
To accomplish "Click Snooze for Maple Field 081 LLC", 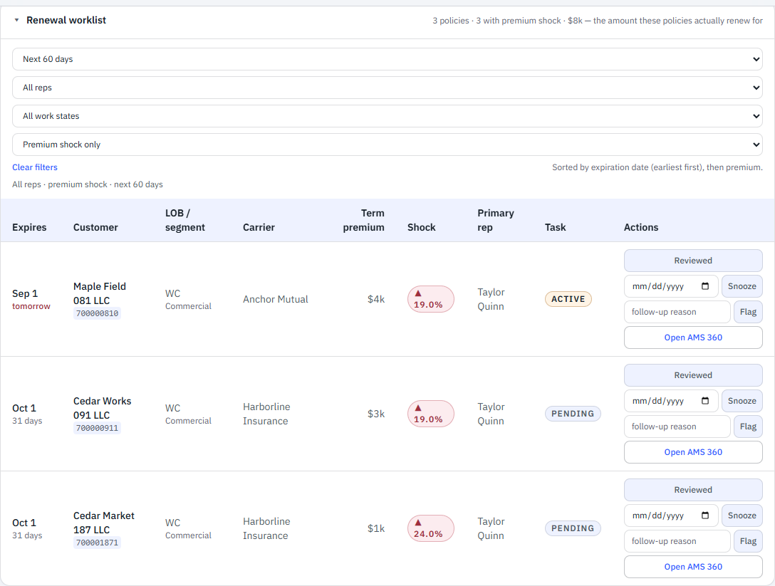I will pos(742,286).
